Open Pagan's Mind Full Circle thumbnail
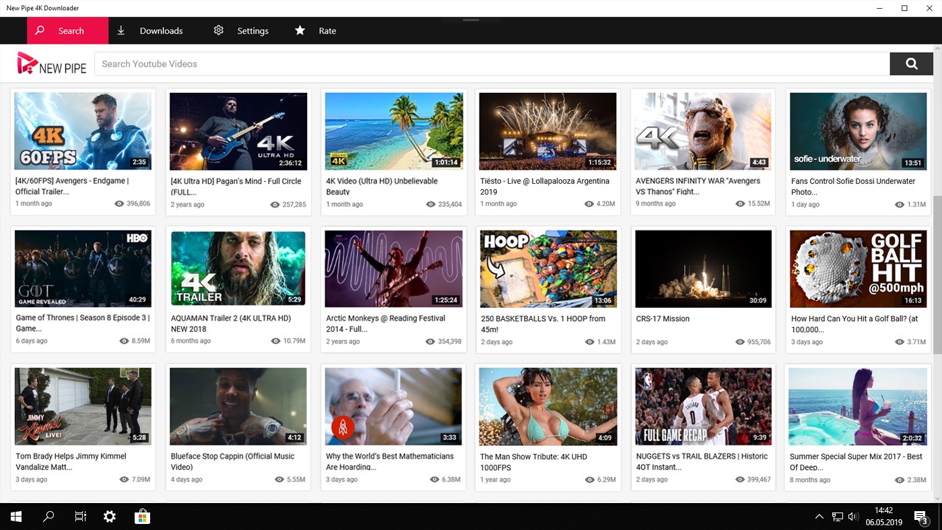942x530 pixels. click(238, 131)
